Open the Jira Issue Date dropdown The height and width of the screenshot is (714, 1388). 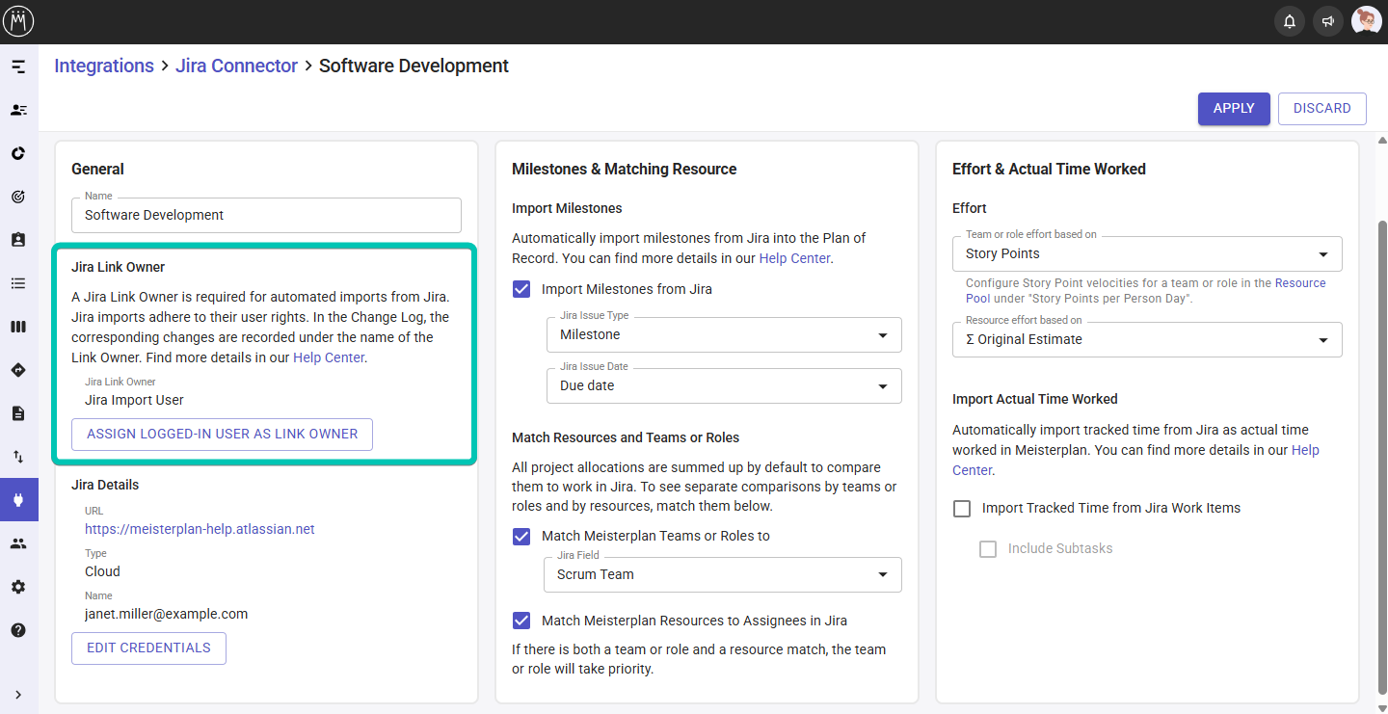click(724, 385)
